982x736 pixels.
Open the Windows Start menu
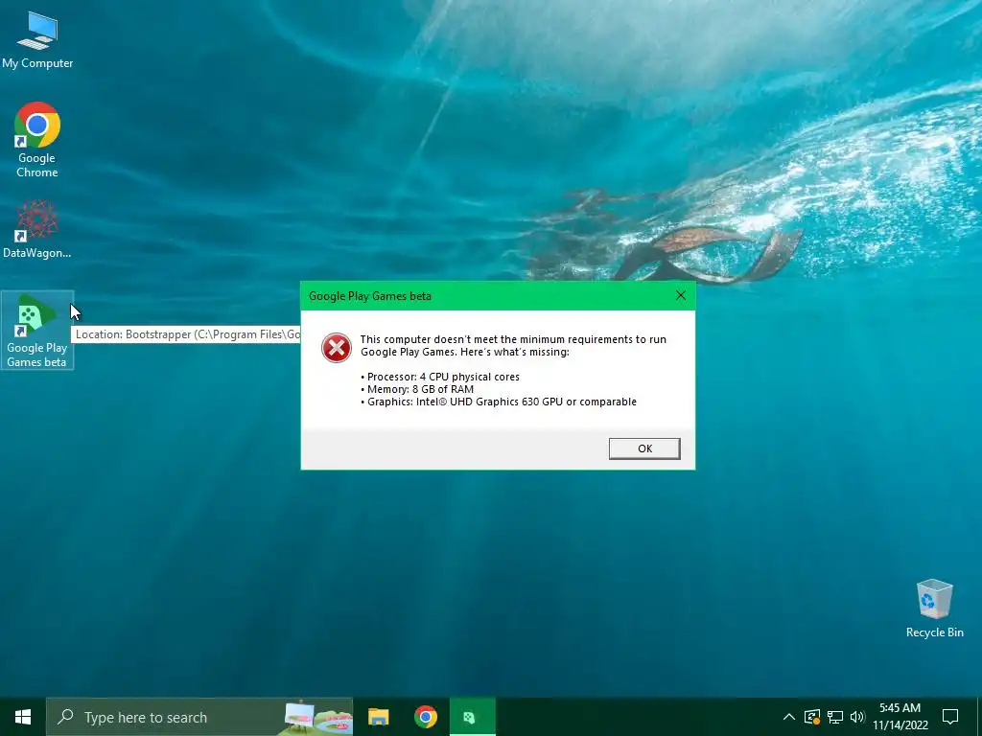23,717
